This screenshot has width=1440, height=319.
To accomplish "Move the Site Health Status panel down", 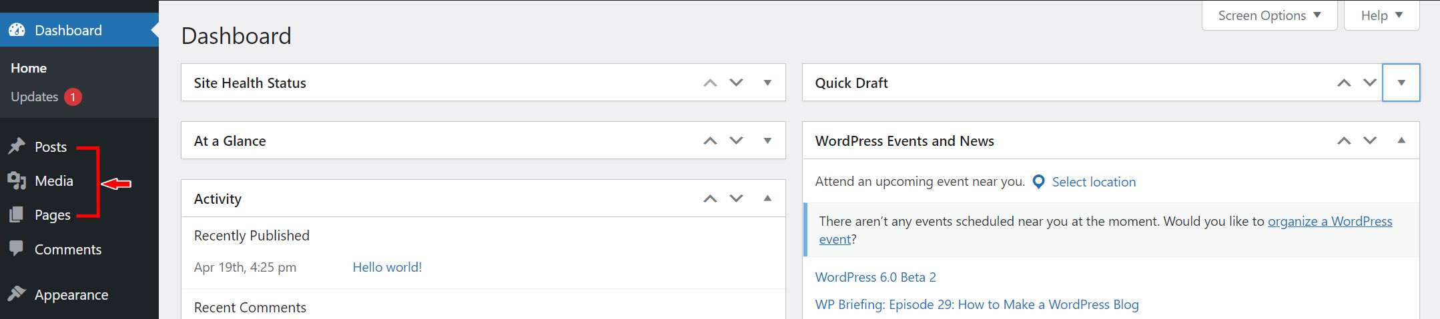I will [x=736, y=83].
